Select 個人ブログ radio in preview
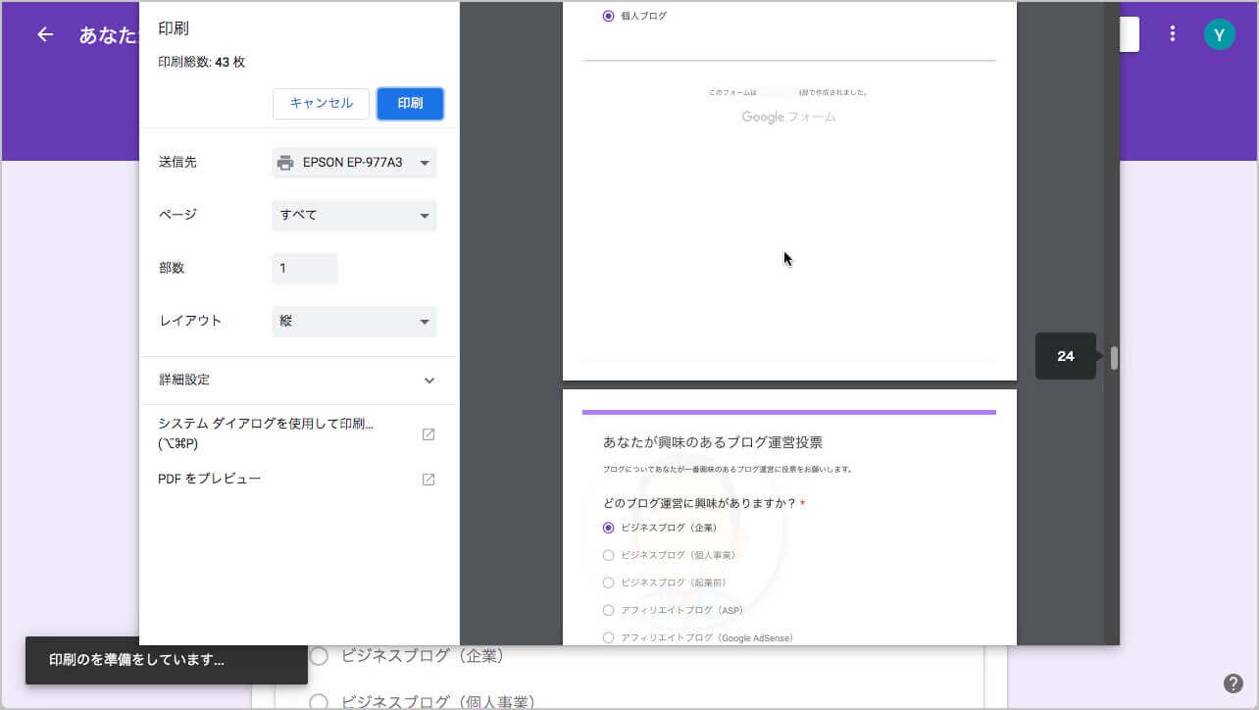 point(608,16)
